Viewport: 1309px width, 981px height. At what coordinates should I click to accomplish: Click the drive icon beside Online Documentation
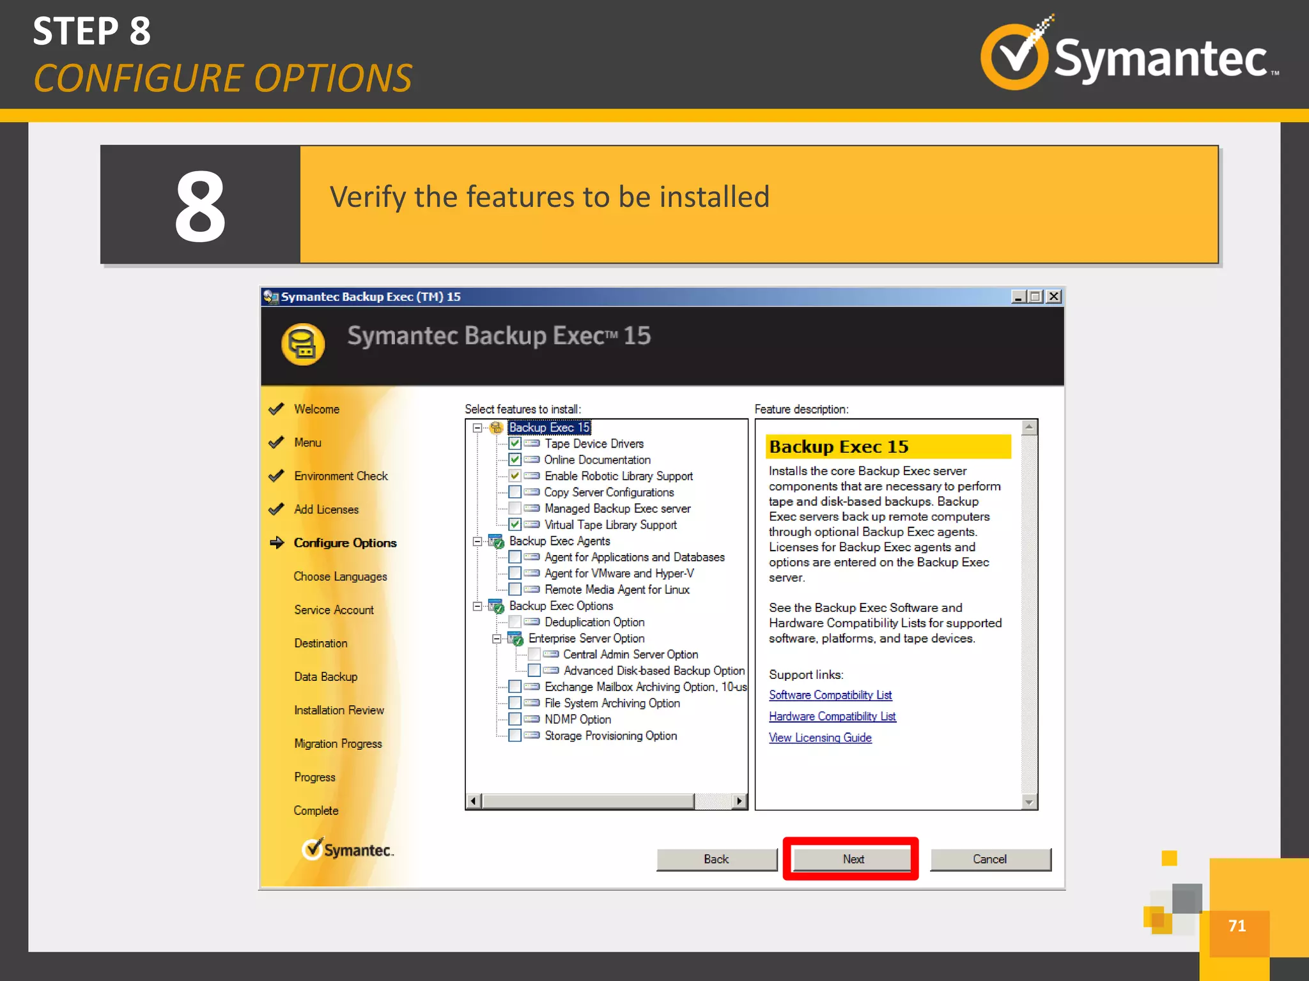(532, 460)
